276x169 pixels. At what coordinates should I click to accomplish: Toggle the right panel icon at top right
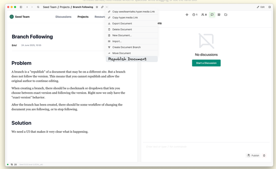pyautogui.click(x=270, y=7)
